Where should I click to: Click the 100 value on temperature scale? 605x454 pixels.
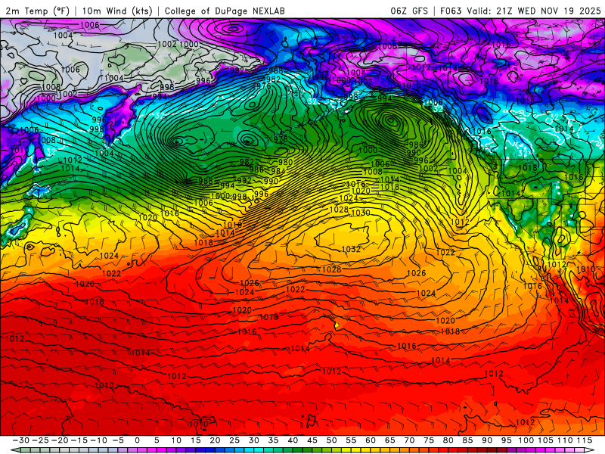526,440
